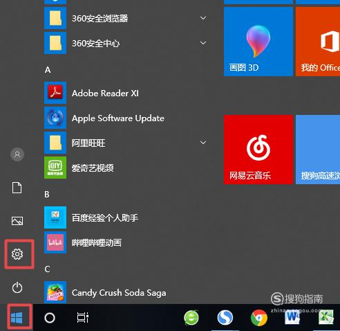Viewport: 340px width, 331px height.
Task: Click the 360安全浏览器 folder icon
Action: click(x=55, y=18)
